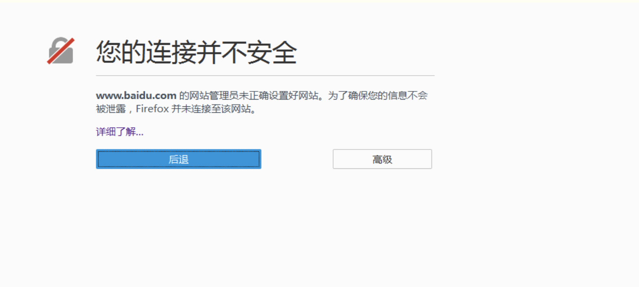
Task: Click the 您的连接并不安全 heading
Action: [x=196, y=52]
